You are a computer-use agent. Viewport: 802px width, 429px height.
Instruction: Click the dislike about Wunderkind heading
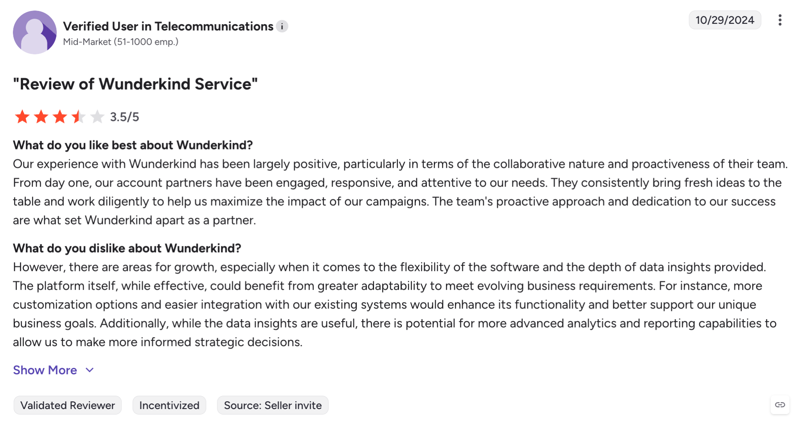point(127,248)
